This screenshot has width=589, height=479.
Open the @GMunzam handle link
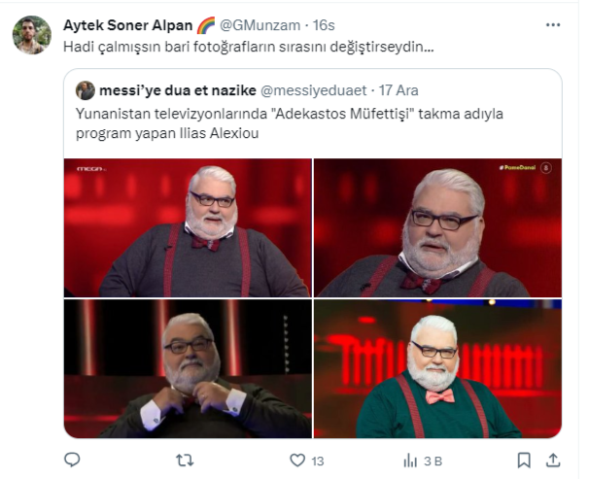260,25
